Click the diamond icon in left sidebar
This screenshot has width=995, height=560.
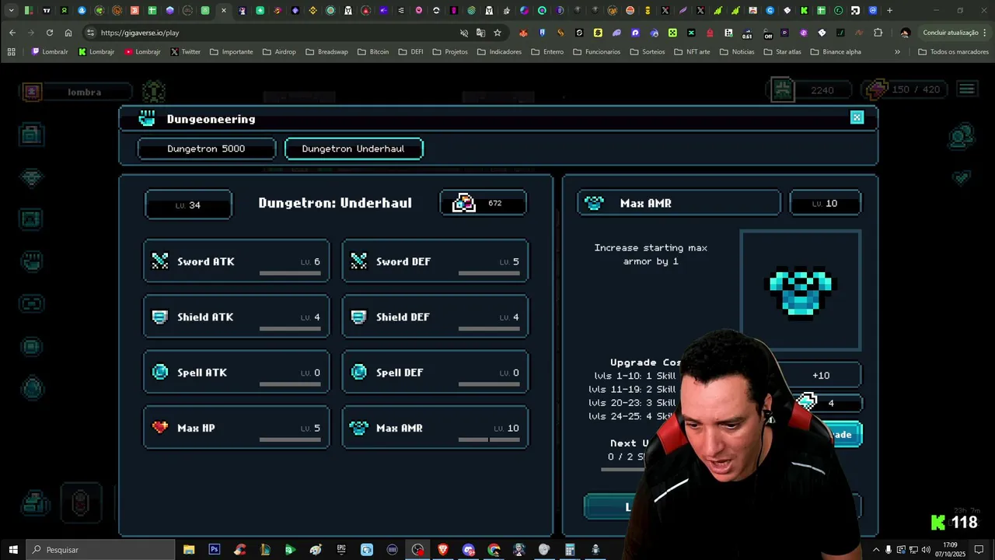point(31,177)
